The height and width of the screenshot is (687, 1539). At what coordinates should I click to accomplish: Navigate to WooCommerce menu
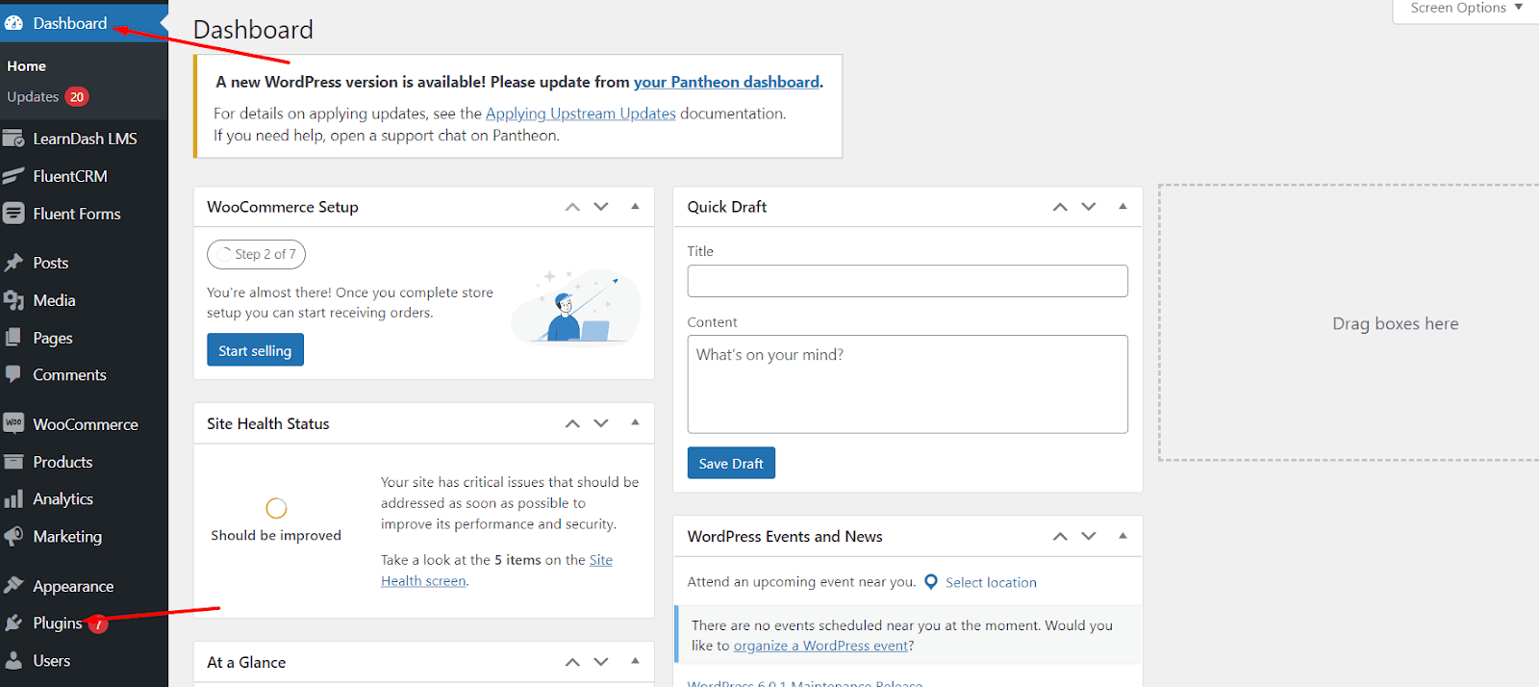tap(85, 423)
